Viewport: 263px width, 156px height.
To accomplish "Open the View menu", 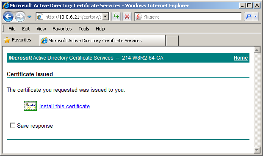I will coord(41,29).
